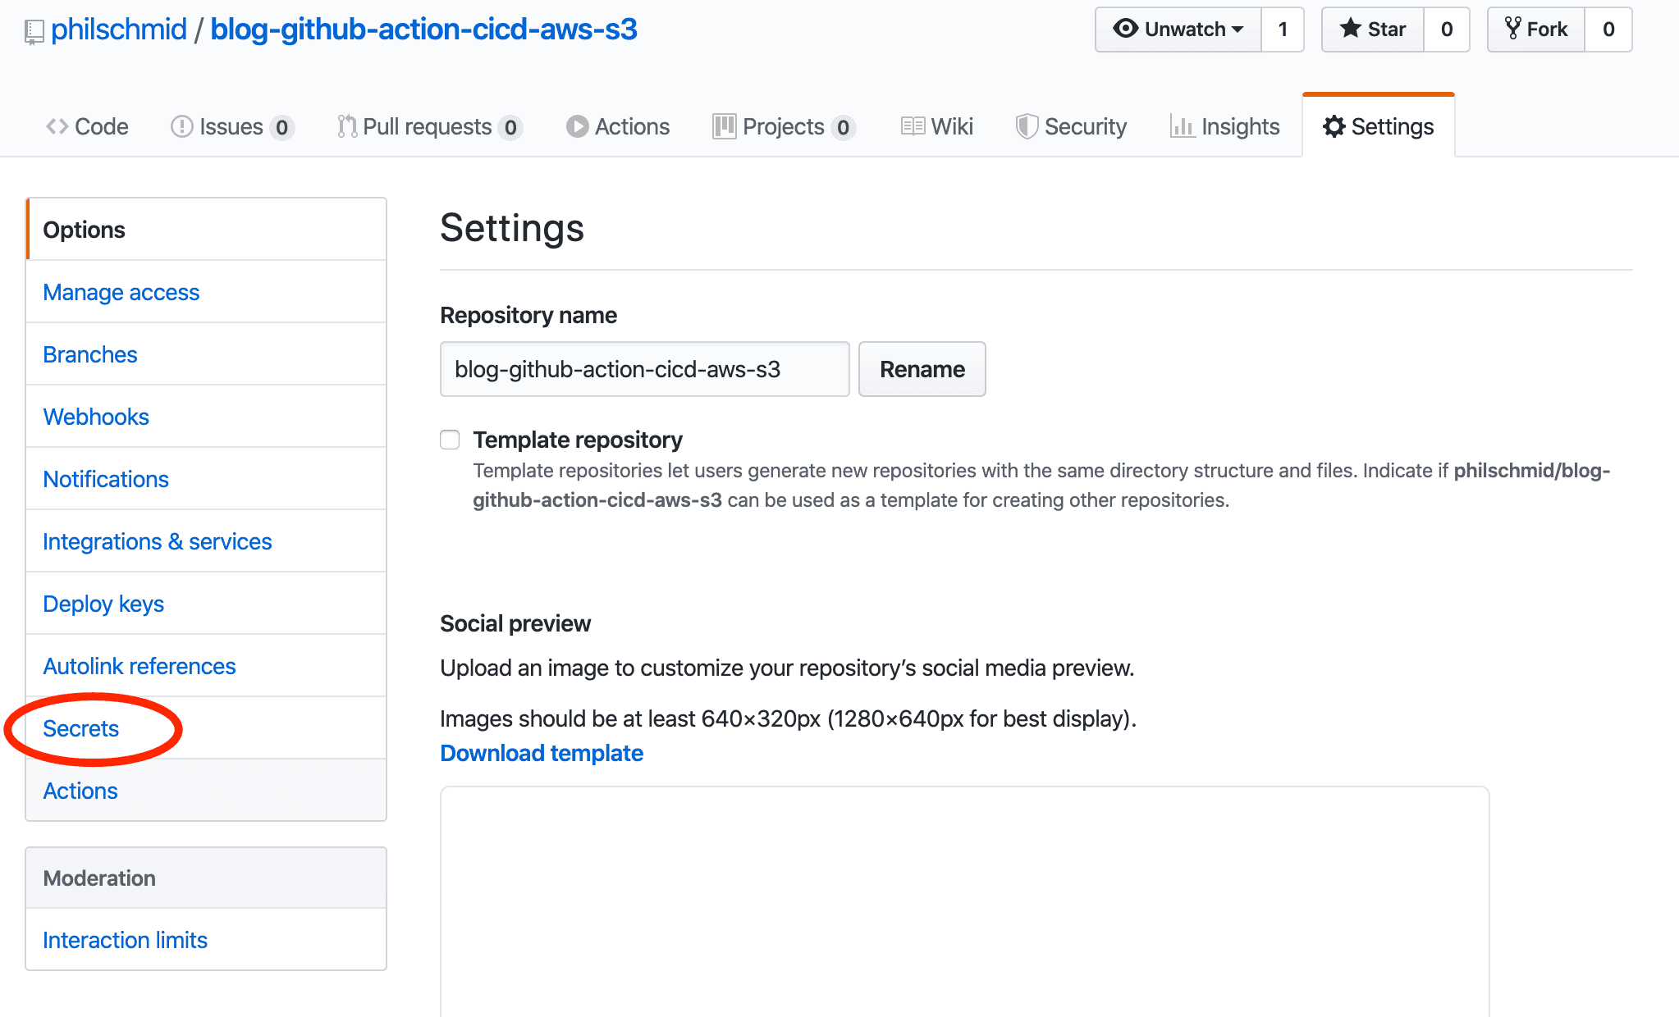Open the watchers count of 1

pos(1283,30)
